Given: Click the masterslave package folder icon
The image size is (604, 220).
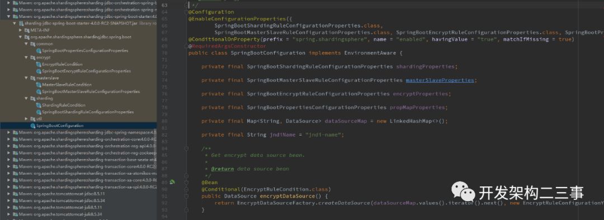Looking at the screenshot, I should pyautogui.click(x=33, y=78).
